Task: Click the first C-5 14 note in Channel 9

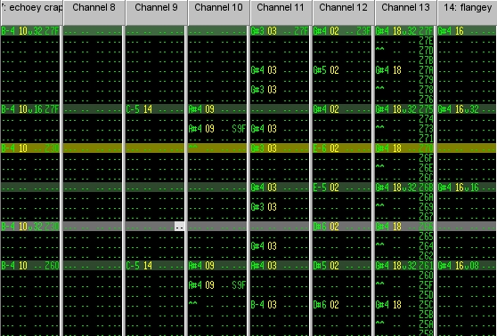Action: pyautogui.click(x=139, y=109)
